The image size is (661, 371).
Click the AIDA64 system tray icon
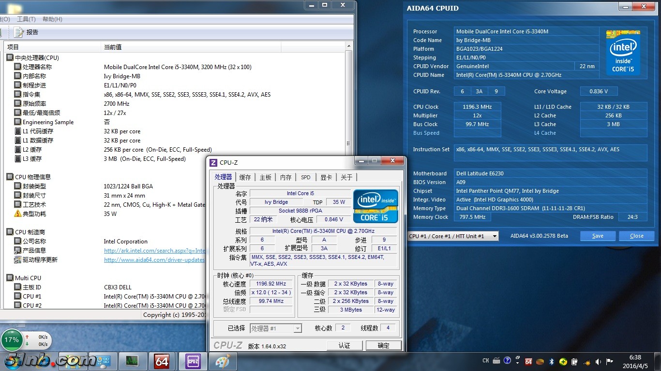(x=528, y=361)
